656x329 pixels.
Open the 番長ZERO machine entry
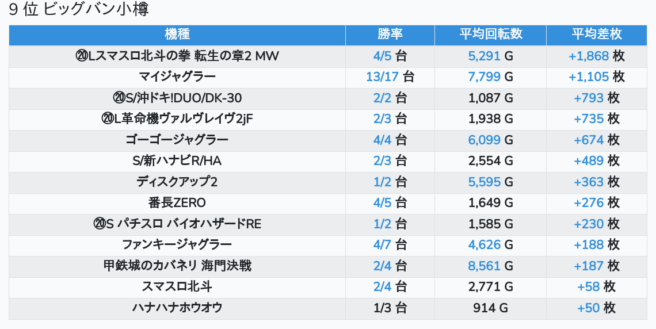click(177, 203)
